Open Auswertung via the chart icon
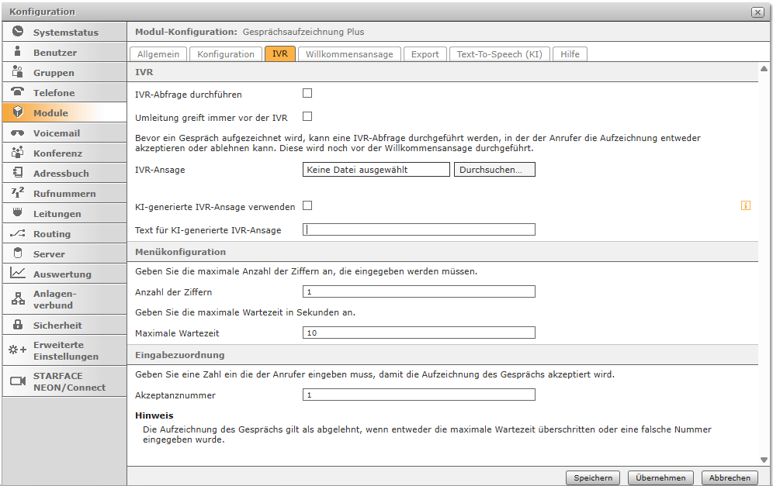Image resolution: width=773 pixels, height=486 pixels. pos(17,274)
